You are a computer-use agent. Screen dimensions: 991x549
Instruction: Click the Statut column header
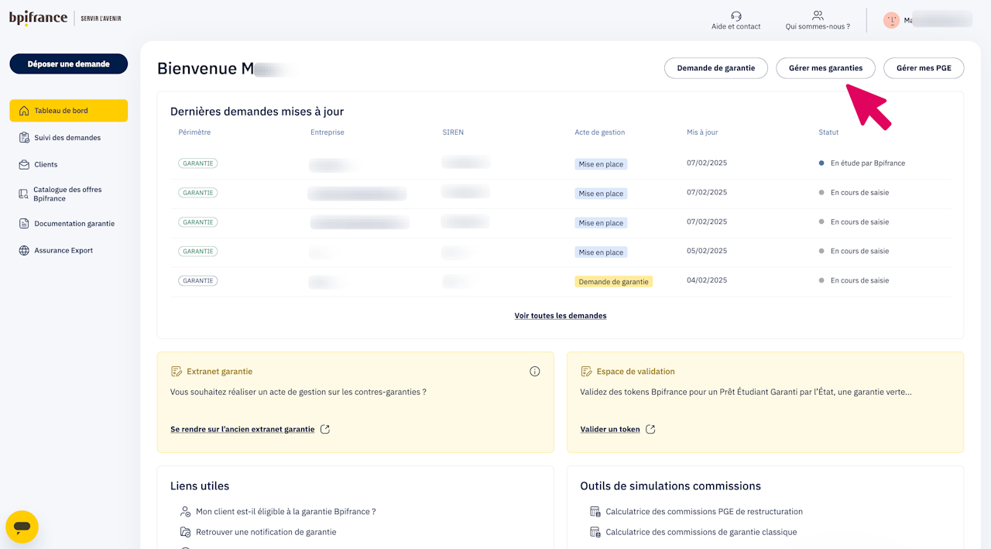tap(828, 132)
